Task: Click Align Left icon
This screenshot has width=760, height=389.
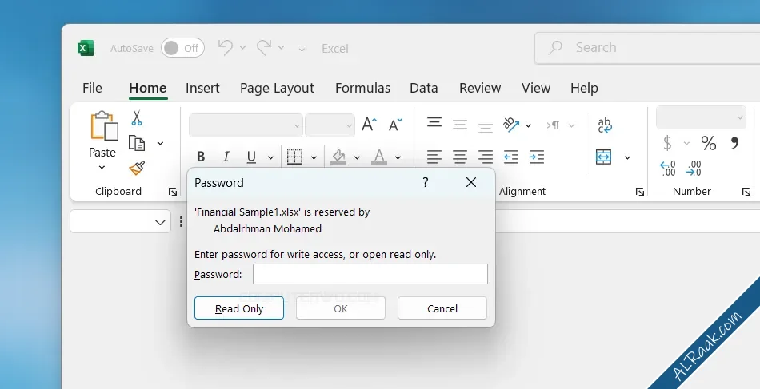Action: click(x=434, y=157)
